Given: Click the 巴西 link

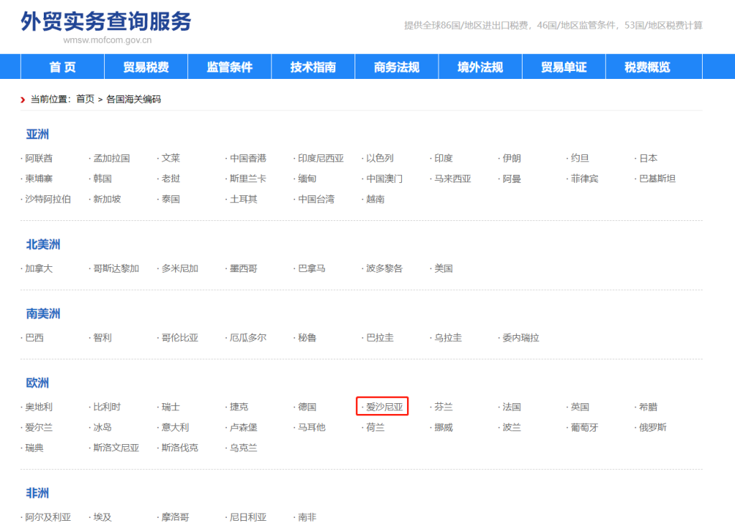Looking at the screenshot, I should point(34,338).
